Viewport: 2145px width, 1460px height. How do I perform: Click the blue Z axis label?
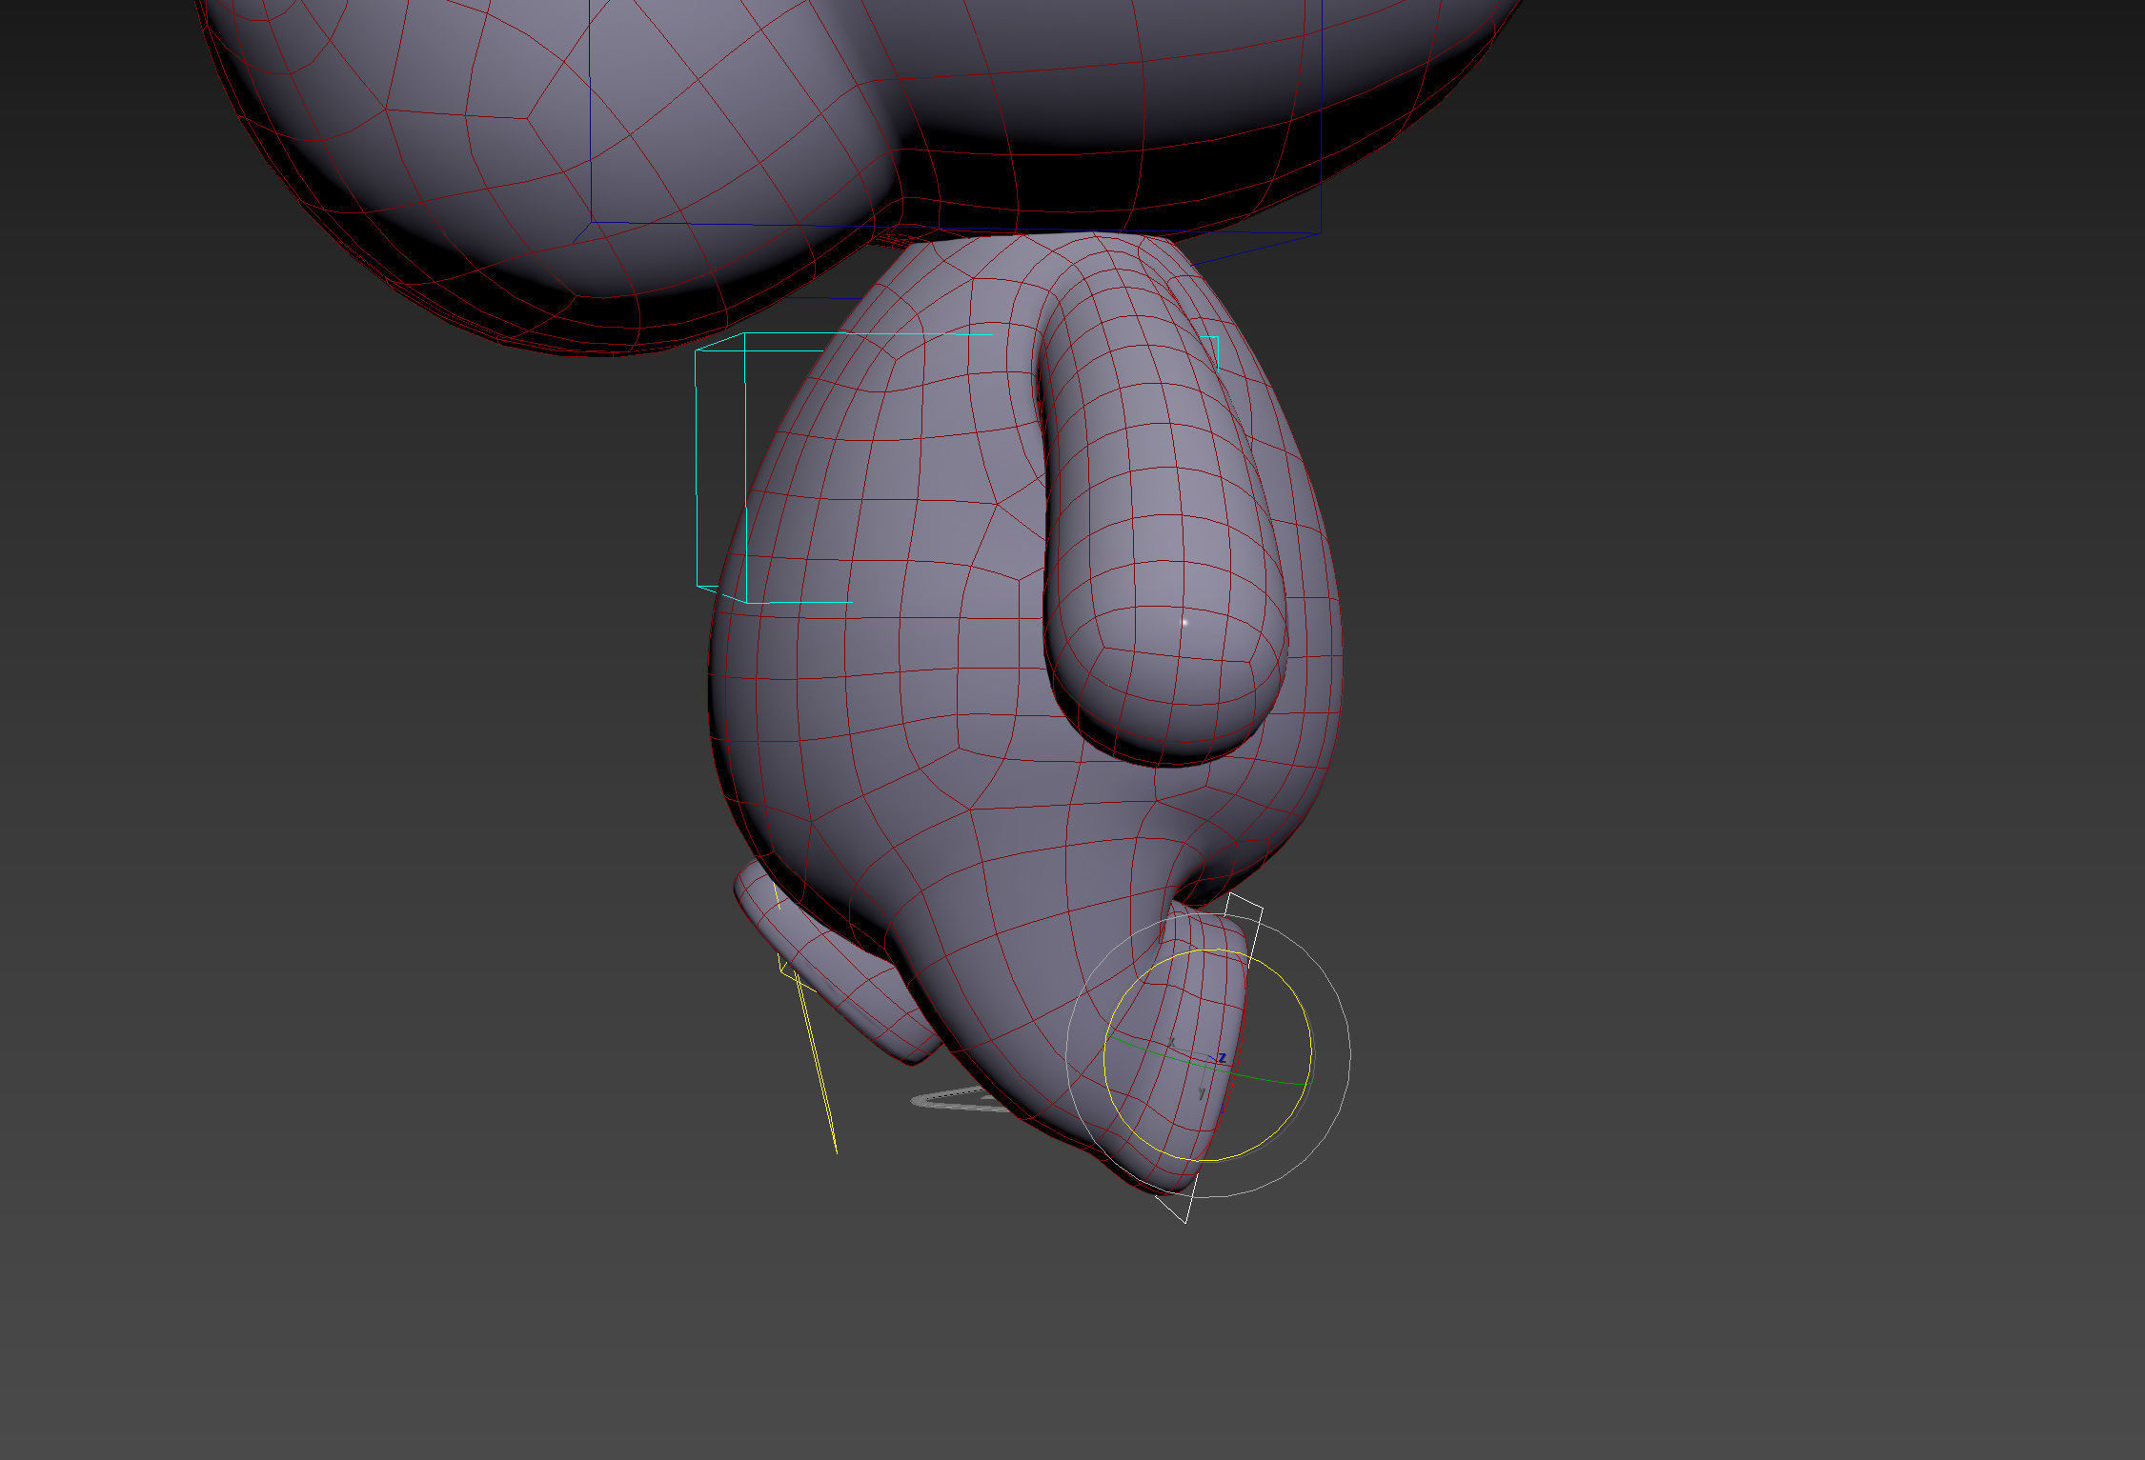tap(1222, 1058)
